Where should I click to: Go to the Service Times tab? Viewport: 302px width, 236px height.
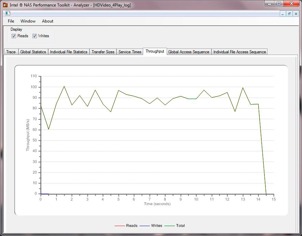point(130,52)
